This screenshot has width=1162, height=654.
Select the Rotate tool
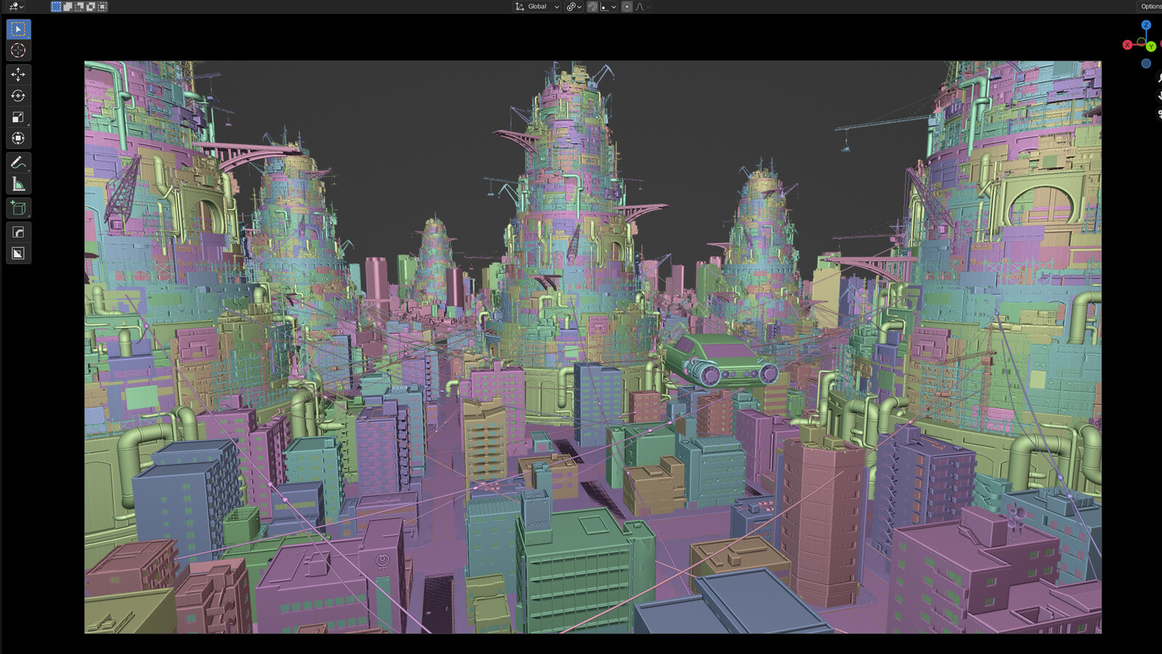[18, 96]
